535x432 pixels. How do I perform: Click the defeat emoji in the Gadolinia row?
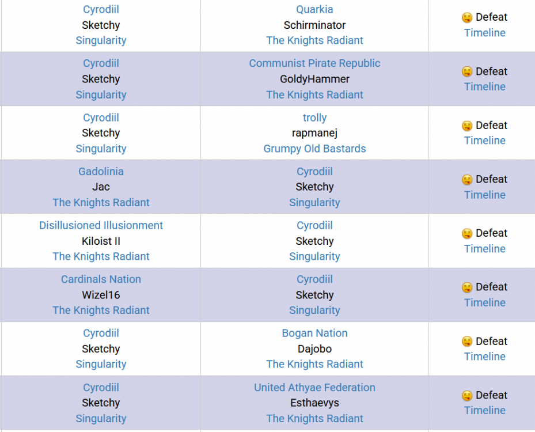tap(467, 180)
